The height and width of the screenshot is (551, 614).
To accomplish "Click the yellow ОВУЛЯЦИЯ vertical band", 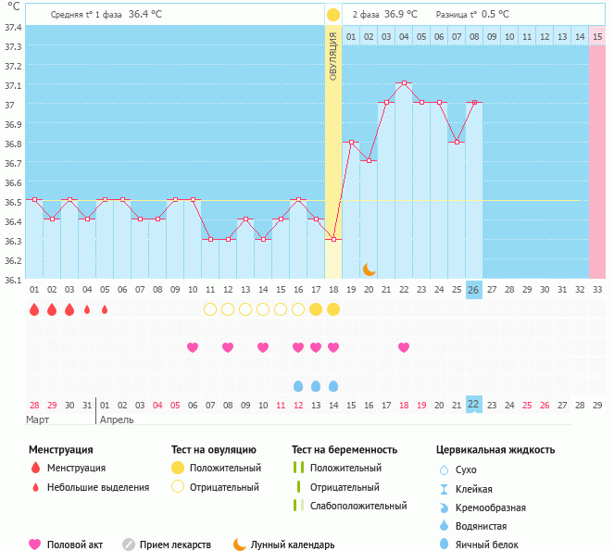I will click(333, 139).
